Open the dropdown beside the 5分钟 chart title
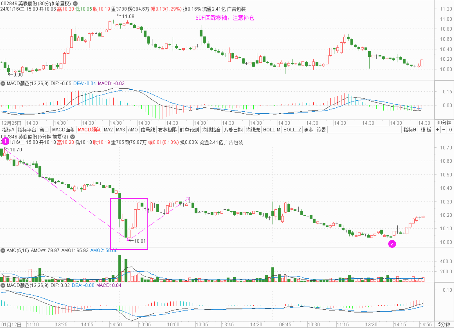This screenshot has width=454, height=328. click(x=73, y=137)
